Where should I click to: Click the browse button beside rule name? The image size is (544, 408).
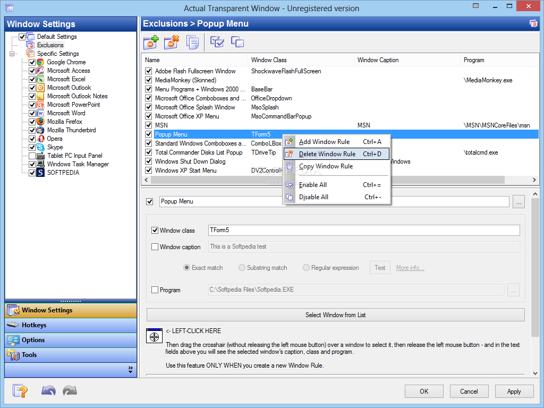point(518,201)
